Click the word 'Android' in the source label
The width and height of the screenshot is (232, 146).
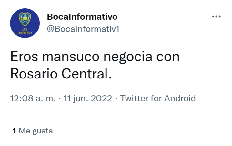tap(180, 98)
